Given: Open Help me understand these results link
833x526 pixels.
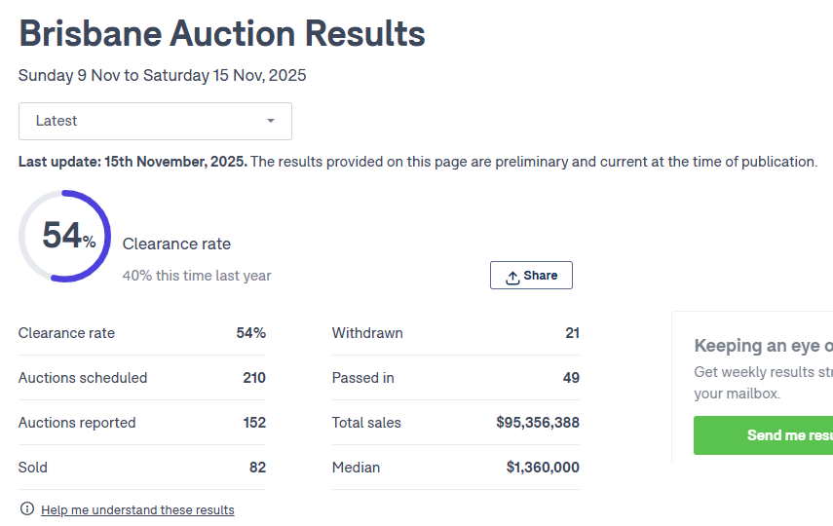Looking at the screenshot, I should click(137, 509).
